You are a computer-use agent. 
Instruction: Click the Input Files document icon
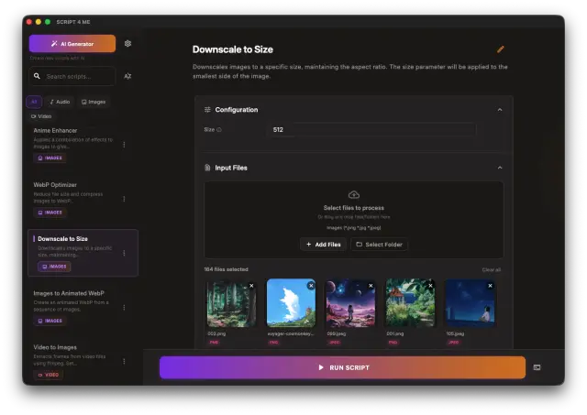pos(207,168)
